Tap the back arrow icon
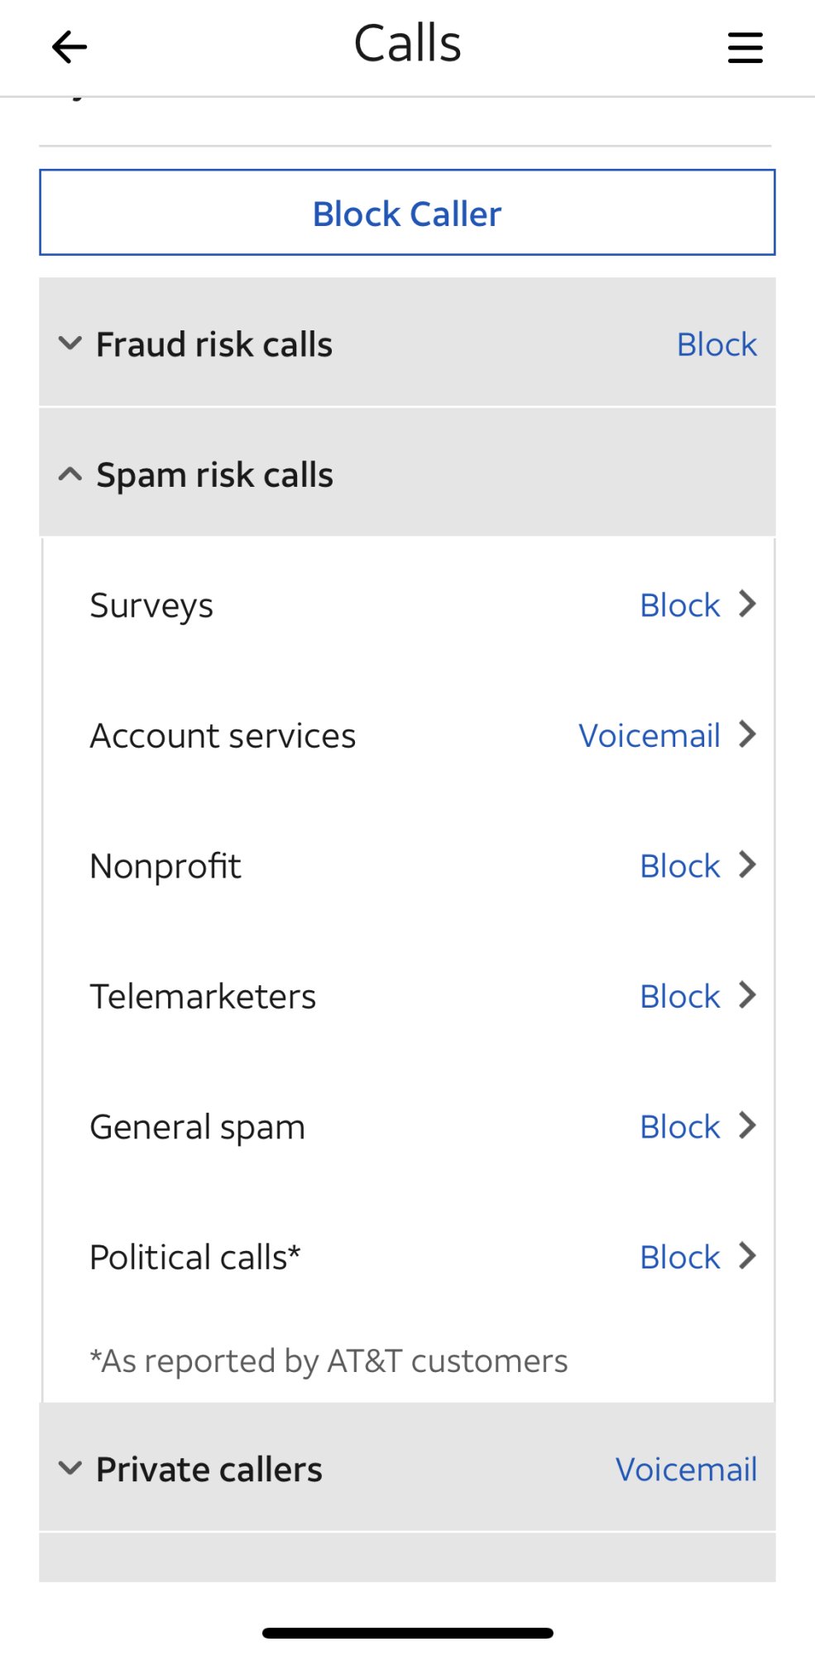The image size is (815, 1656). click(x=70, y=47)
